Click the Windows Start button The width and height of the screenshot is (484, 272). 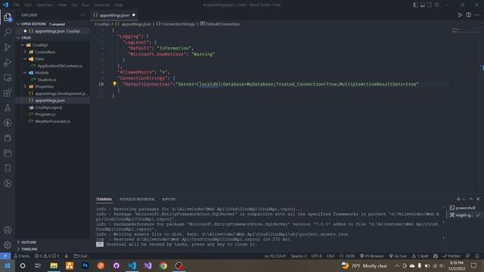pyautogui.click(x=7, y=265)
